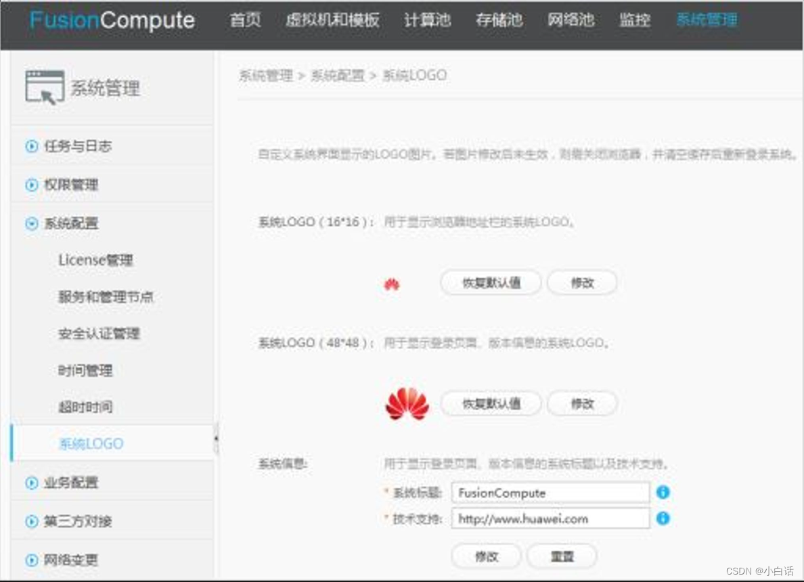Expand the 业务配置 section arrow
This screenshot has height=582, width=804.
(32, 483)
